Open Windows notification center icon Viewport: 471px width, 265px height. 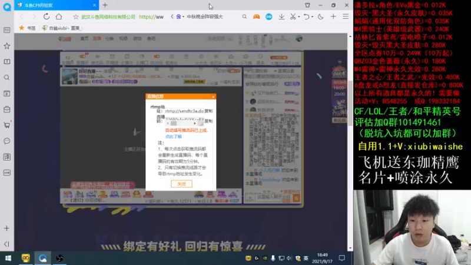click(x=342, y=258)
